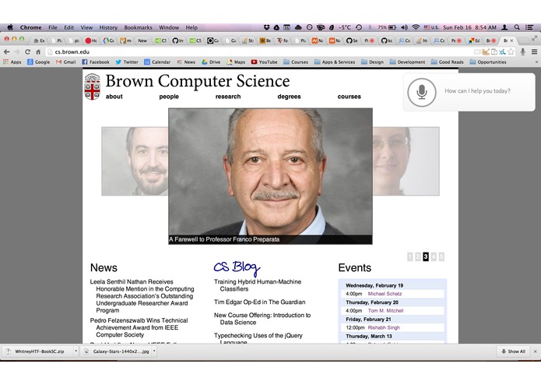Open the Help menu
Image resolution: width=541 pixels, height=385 pixels.
click(x=191, y=27)
